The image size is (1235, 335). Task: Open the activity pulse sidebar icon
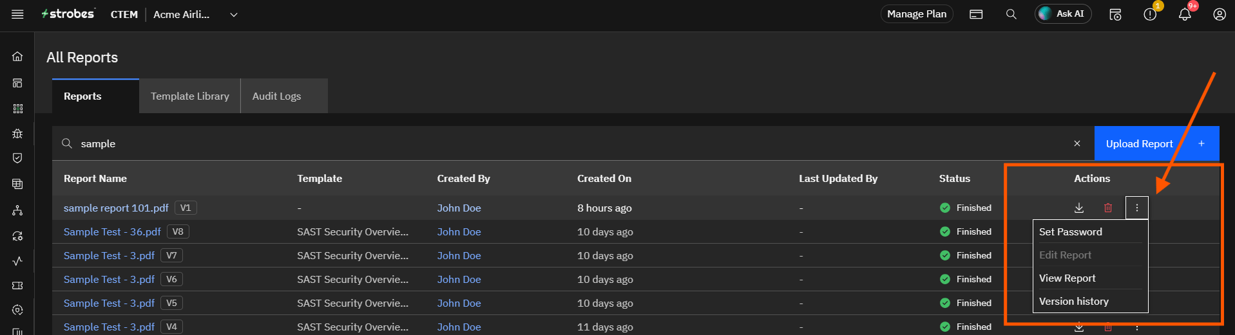(17, 261)
